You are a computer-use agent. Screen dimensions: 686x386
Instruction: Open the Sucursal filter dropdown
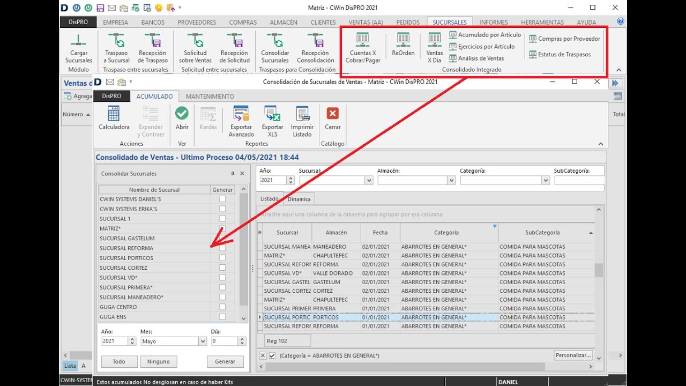click(x=369, y=181)
